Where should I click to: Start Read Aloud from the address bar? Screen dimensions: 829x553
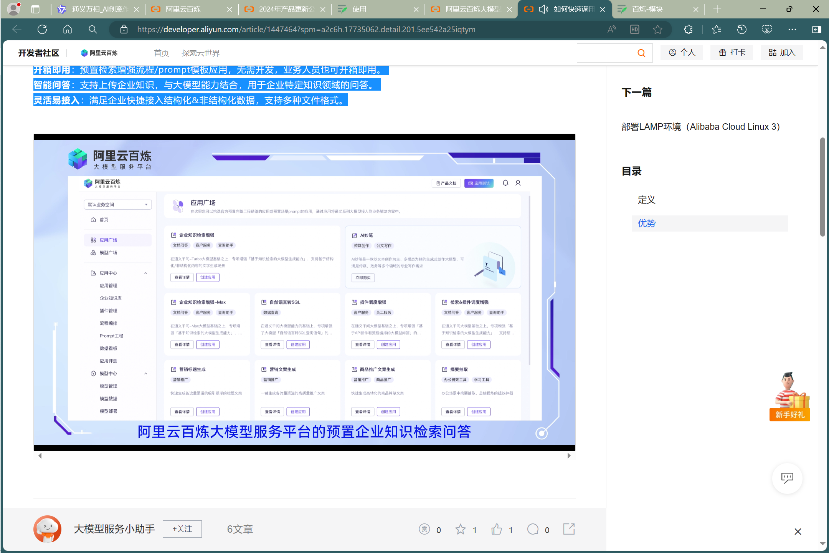tap(612, 29)
